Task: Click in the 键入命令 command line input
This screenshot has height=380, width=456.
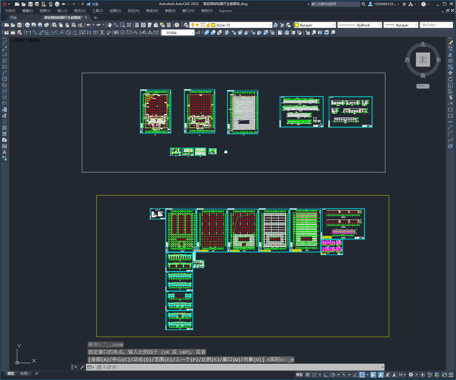Action: pyautogui.click(x=235, y=367)
